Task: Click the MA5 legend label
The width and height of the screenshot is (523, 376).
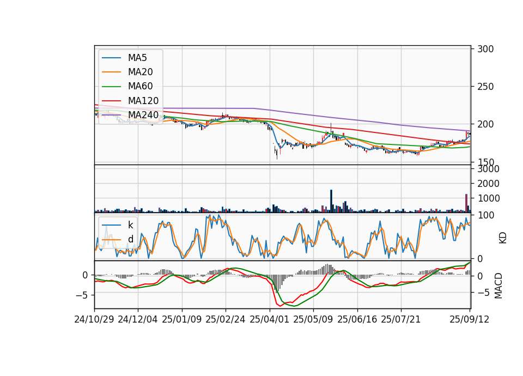Action: tap(137, 58)
